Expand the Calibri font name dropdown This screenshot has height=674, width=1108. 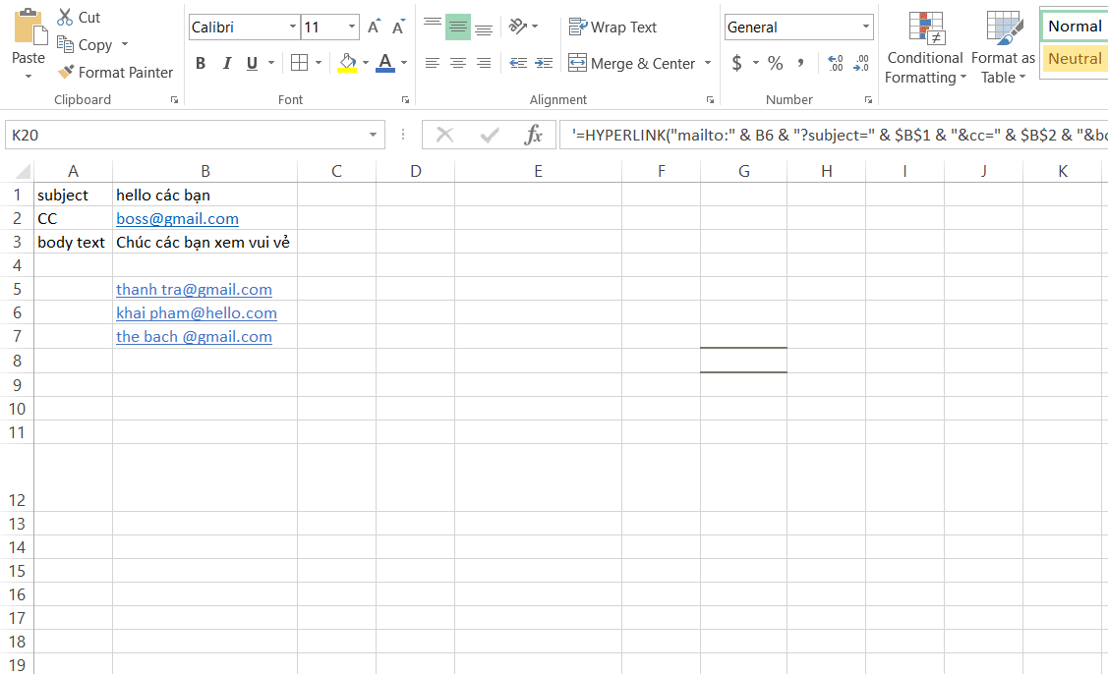pos(293,27)
